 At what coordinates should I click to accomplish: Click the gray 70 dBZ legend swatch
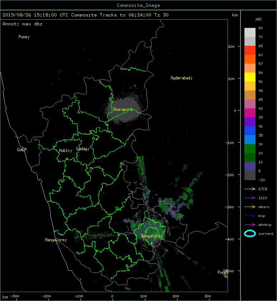click(x=250, y=41)
